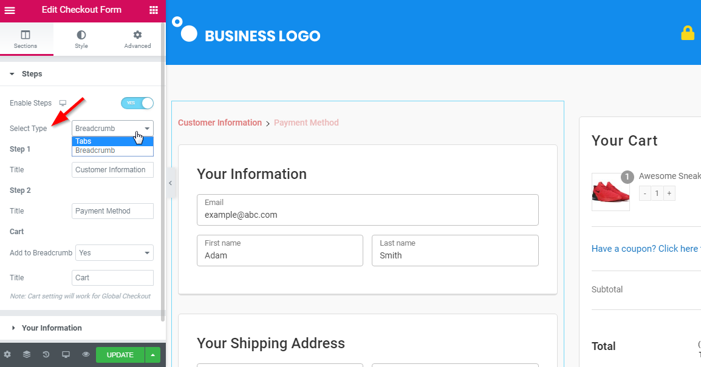Click the preview changes eye icon
This screenshot has width=701, height=367.
point(86,354)
